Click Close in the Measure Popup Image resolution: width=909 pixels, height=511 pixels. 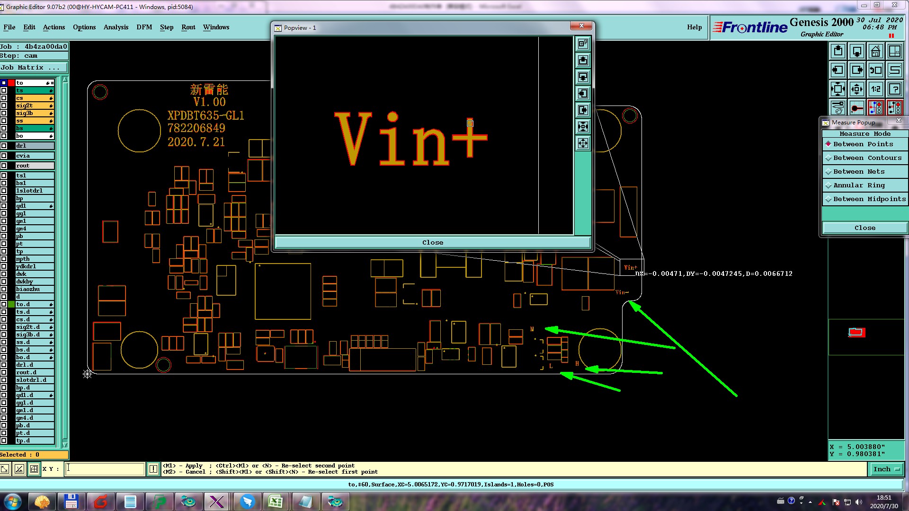[864, 228]
